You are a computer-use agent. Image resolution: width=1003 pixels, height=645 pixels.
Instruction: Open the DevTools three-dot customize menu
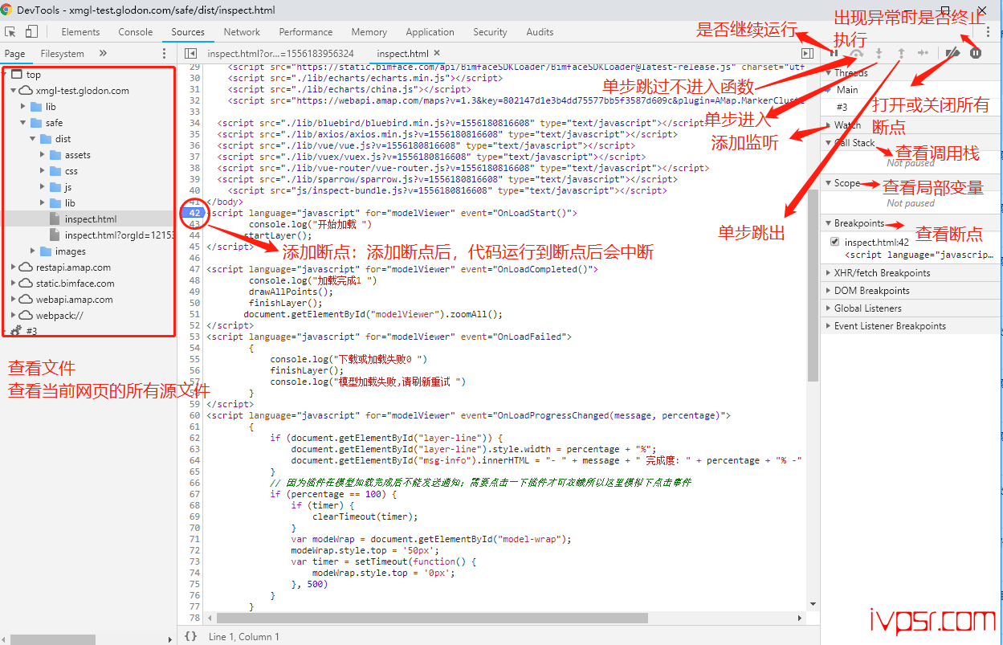[x=989, y=32]
